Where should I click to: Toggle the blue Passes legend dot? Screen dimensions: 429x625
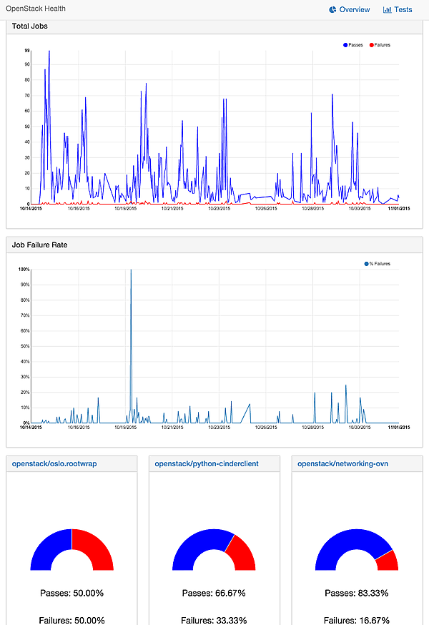coord(345,45)
